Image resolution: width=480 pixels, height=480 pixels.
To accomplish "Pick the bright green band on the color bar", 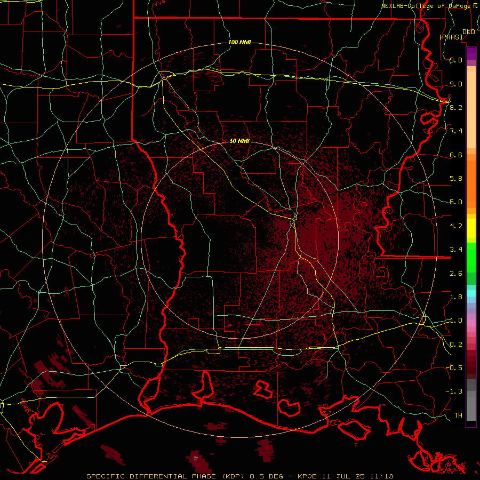I will click(471, 258).
